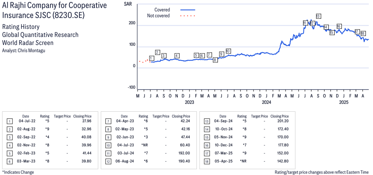This screenshot has height=175, width=373.
Task: Click the blue Covered legend line
Action: pos(188,10)
